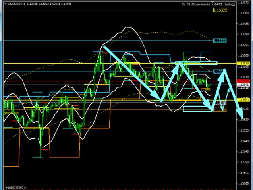
Task: Click the chart shift triangle marker at top
Action: 212,2
